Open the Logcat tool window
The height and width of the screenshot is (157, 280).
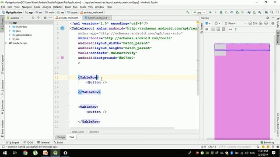tap(13, 143)
